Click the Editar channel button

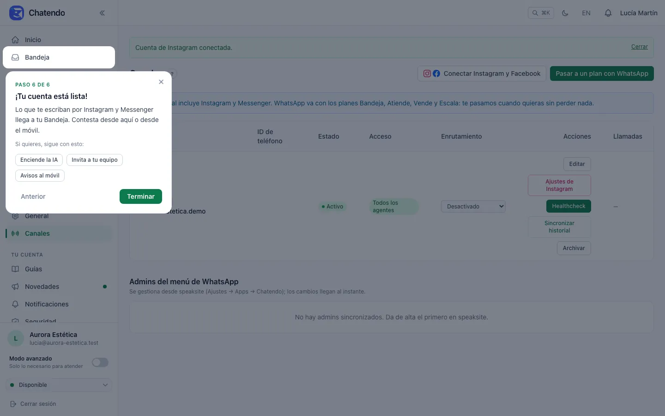(577, 164)
